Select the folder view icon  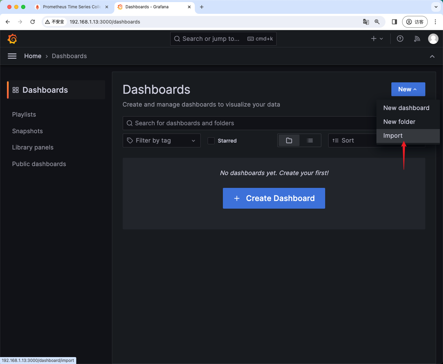coord(289,140)
